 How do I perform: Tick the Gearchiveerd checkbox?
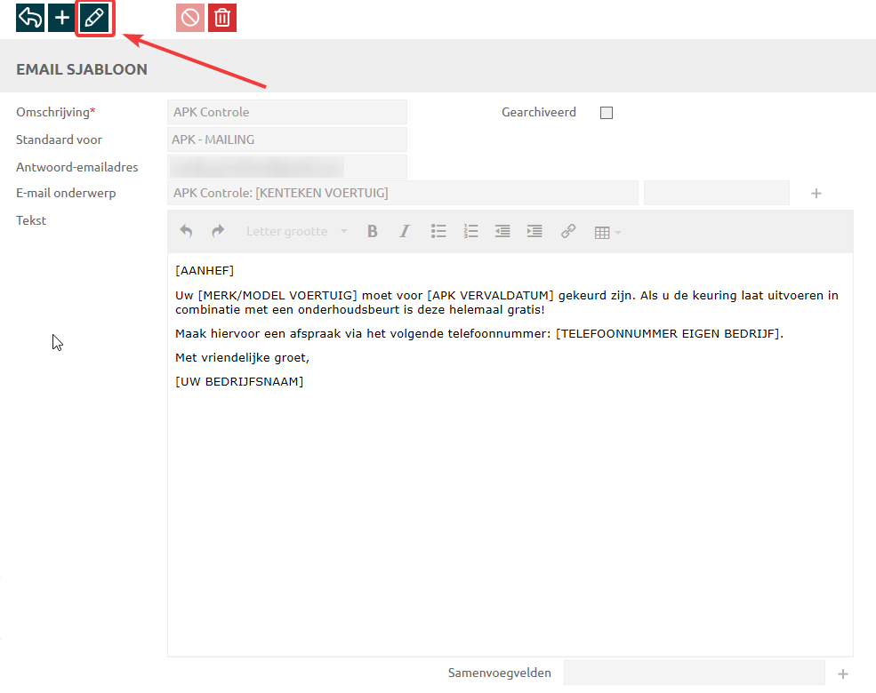point(607,113)
